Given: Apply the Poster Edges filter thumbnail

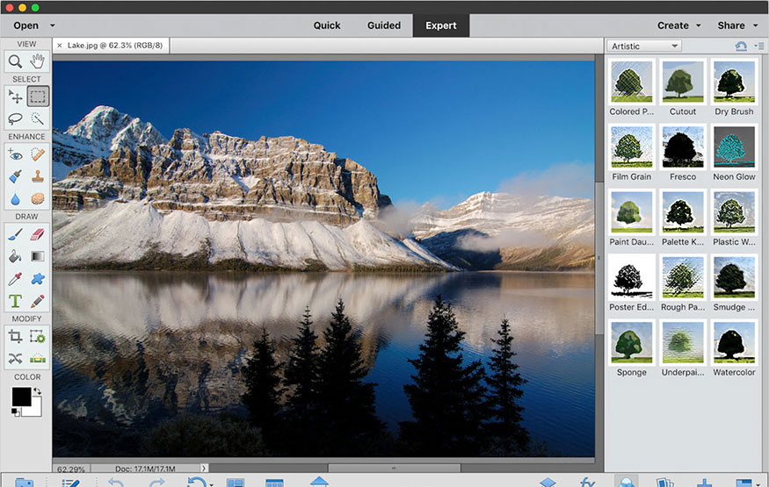Looking at the screenshot, I should (x=632, y=277).
